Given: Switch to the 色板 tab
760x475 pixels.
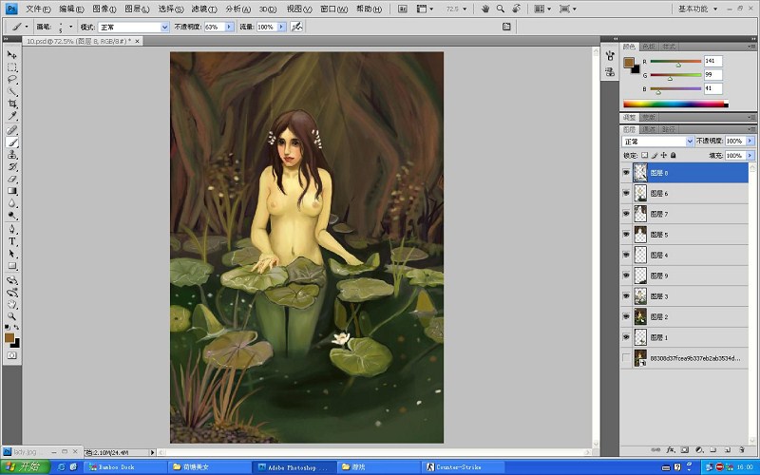Looking at the screenshot, I should [649, 46].
